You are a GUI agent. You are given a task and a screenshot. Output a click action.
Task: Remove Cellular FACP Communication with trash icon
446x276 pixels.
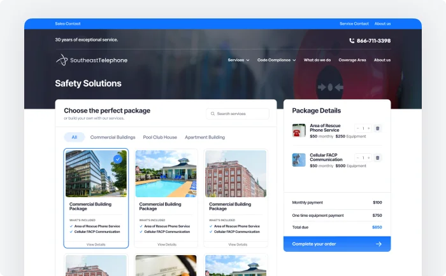tap(377, 158)
